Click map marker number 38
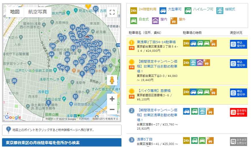The height and width of the screenshot is (147, 252). [53, 46]
